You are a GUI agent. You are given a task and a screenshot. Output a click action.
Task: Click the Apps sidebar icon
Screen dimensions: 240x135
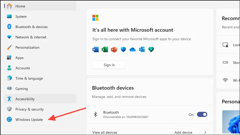[9, 57]
